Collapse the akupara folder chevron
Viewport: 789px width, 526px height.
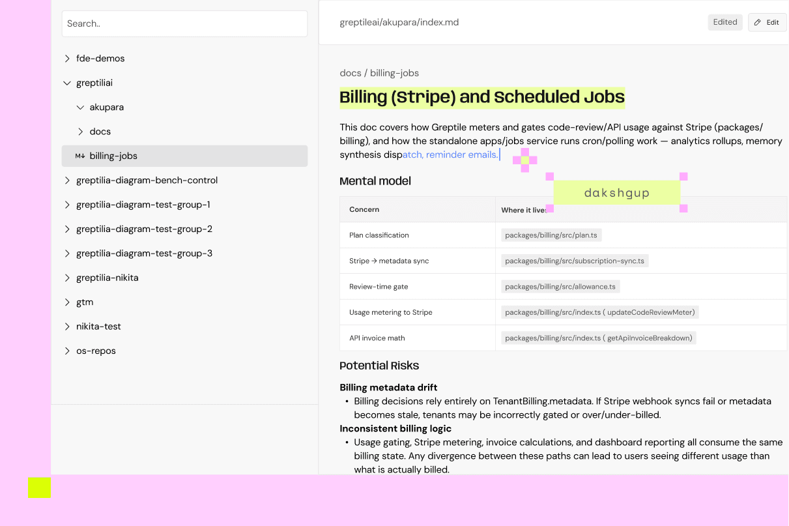click(81, 108)
